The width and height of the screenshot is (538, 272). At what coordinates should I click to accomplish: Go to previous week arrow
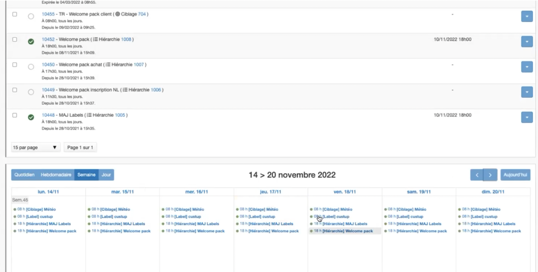click(x=477, y=175)
